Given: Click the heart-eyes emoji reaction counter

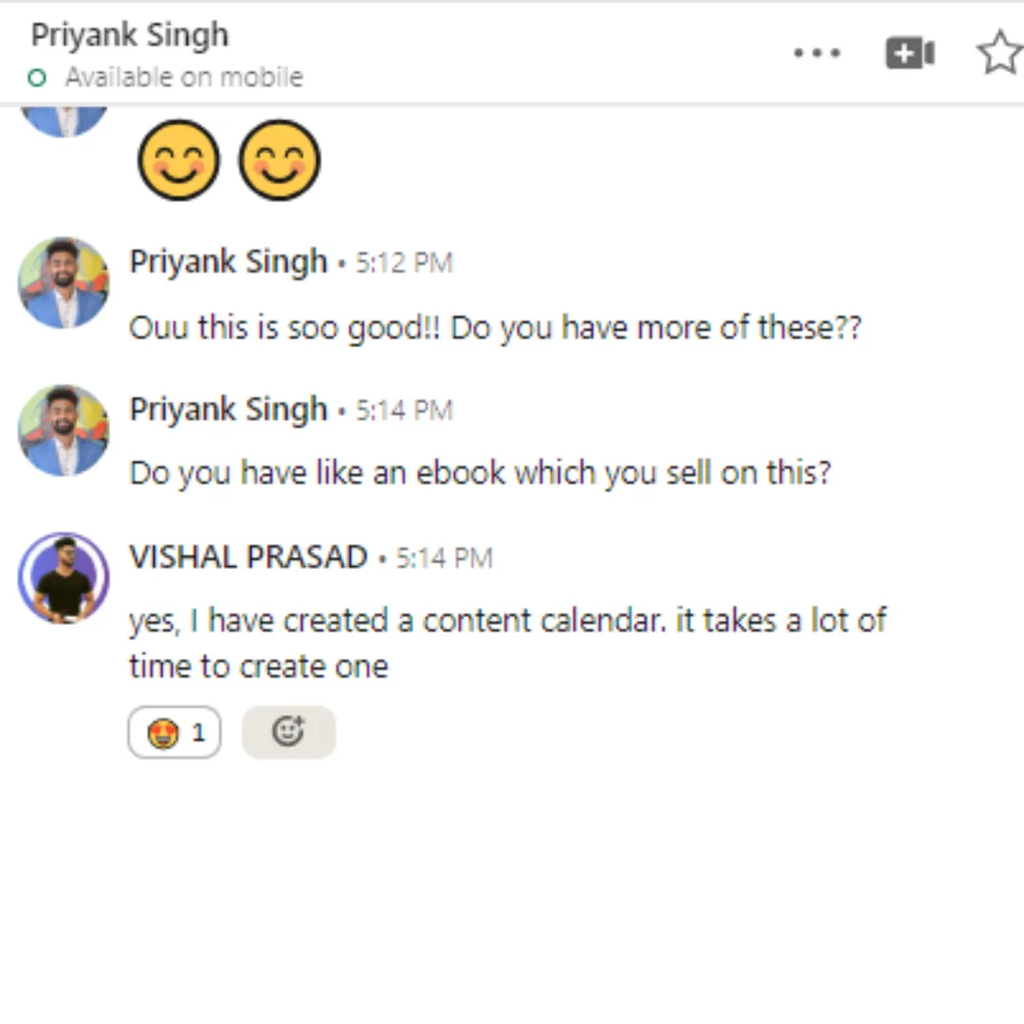Looking at the screenshot, I should point(174,732).
